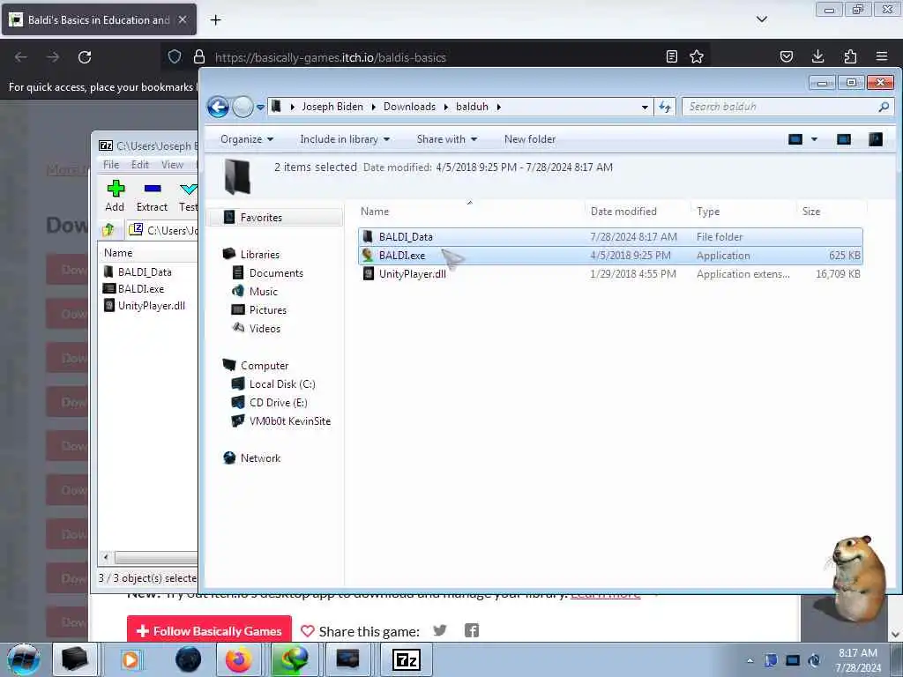Open Network in navigation pane

coord(260,458)
